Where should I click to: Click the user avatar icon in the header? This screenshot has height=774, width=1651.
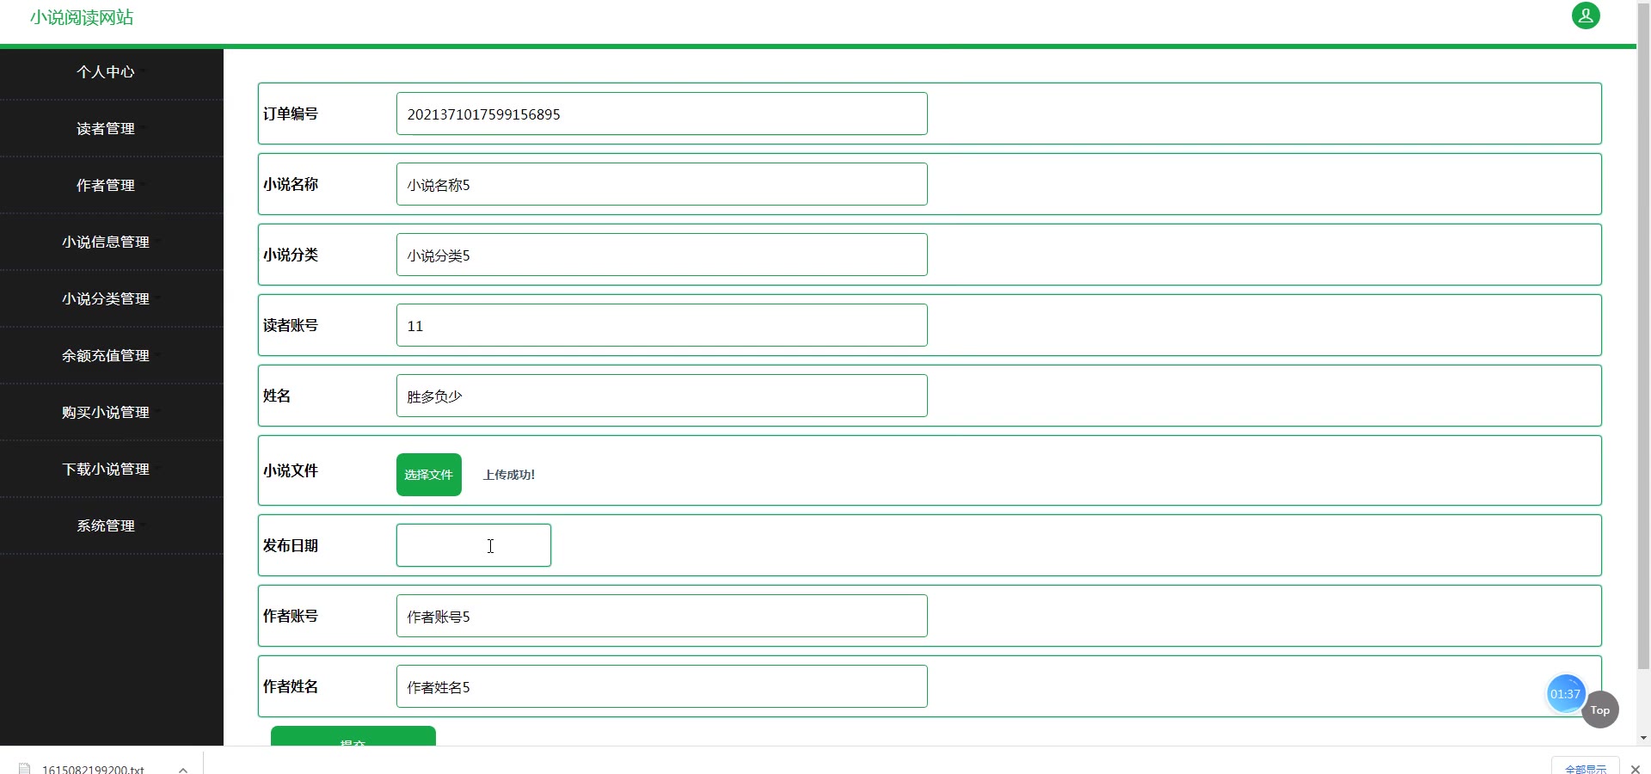[x=1586, y=15]
